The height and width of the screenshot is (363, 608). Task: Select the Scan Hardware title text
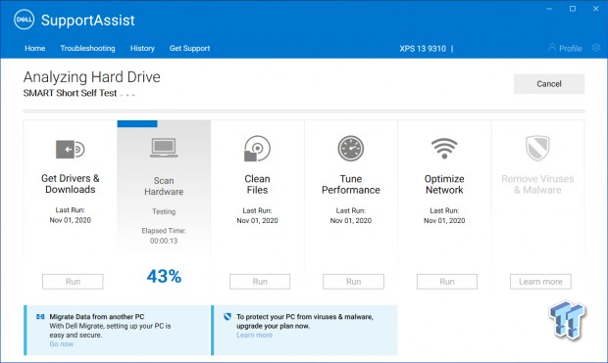164,186
